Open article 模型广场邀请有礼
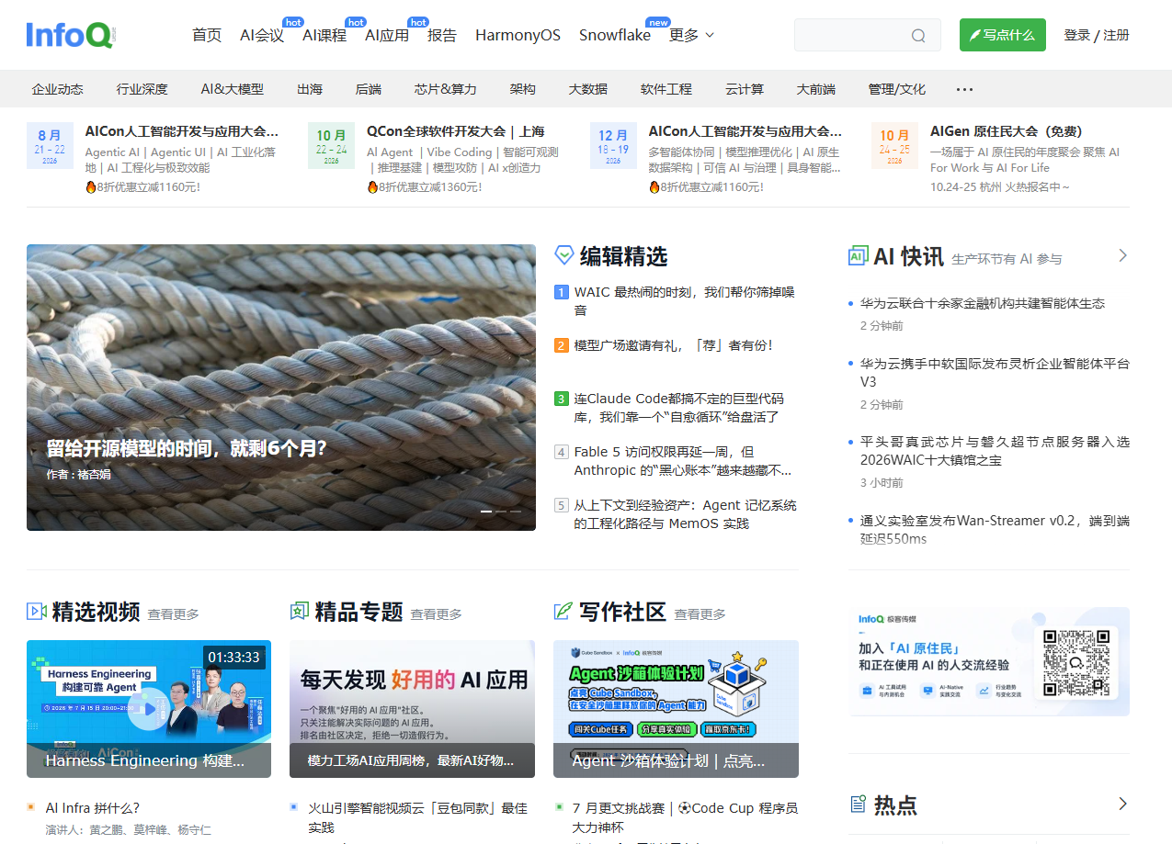Viewport: 1172px width, 844px height. coord(674,345)
